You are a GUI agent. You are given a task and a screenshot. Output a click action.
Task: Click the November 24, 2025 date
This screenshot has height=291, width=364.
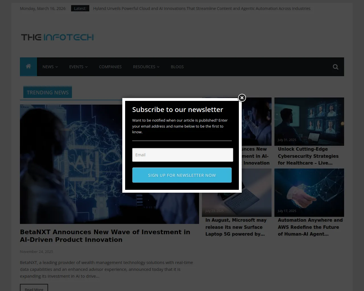[x=36, y=251]
